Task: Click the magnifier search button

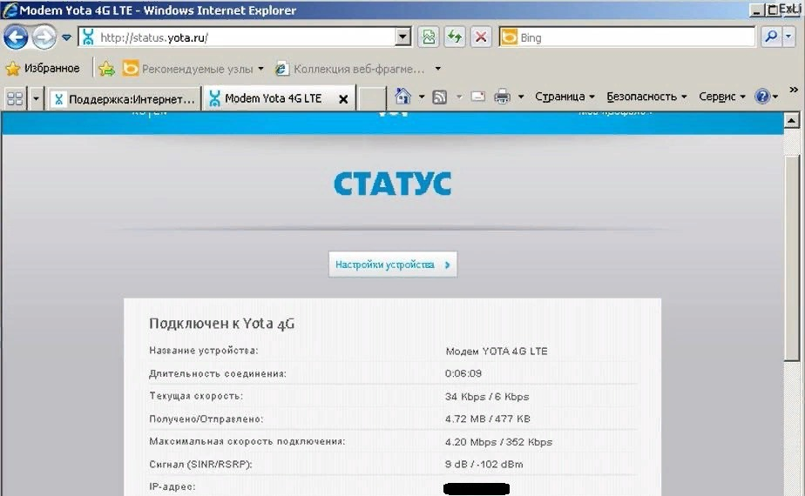Action: [x=771, y=37]
